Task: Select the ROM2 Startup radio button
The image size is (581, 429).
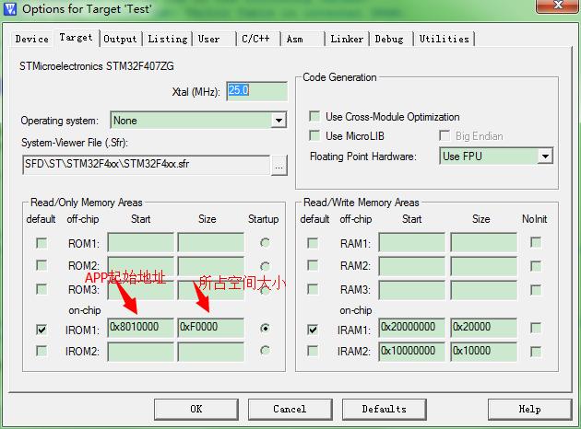Action: coord(265,266)
